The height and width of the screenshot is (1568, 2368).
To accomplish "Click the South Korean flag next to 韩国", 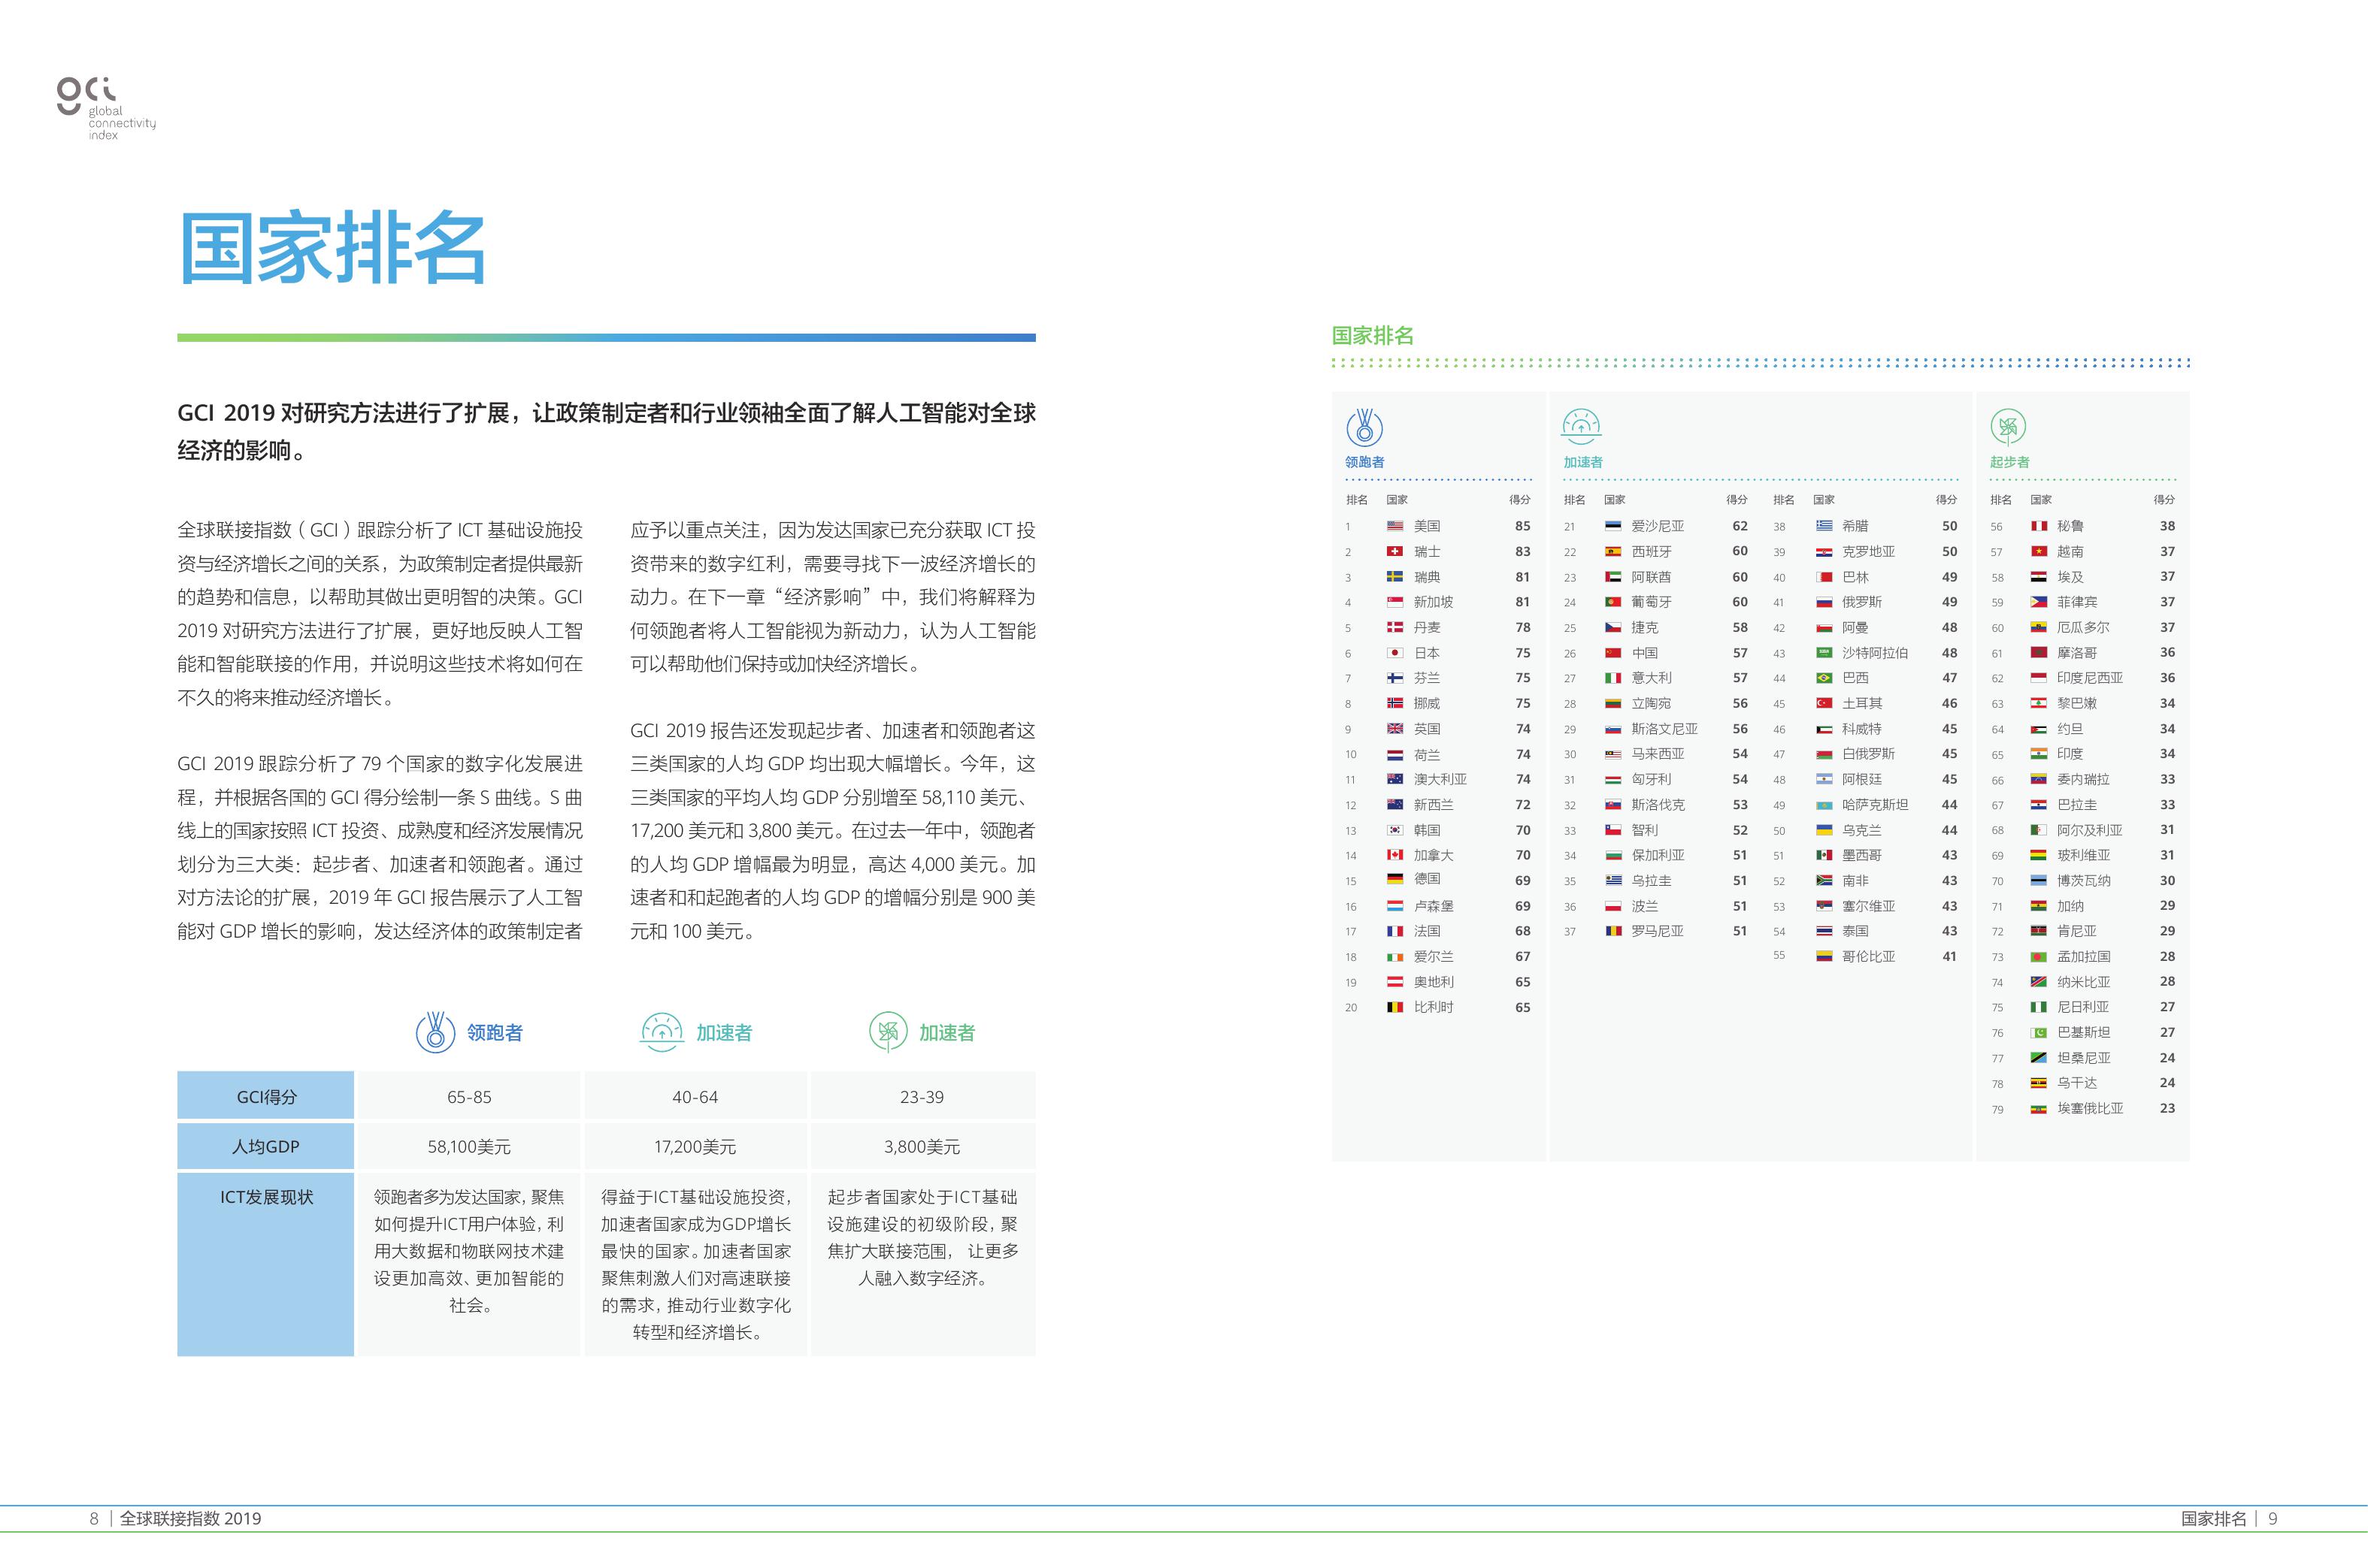I will tap(1394, 830).
